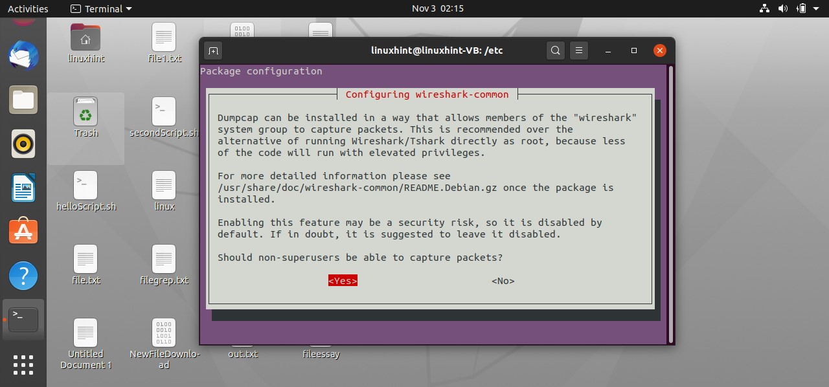Expand the system menu arrow
The height and width of the screenshot is (387, 829).
point(817,9)
